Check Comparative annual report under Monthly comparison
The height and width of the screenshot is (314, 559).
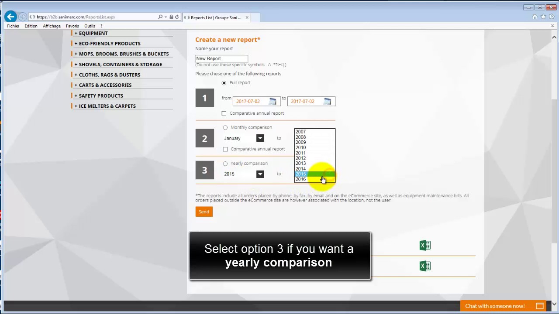[x=225, y=149]
